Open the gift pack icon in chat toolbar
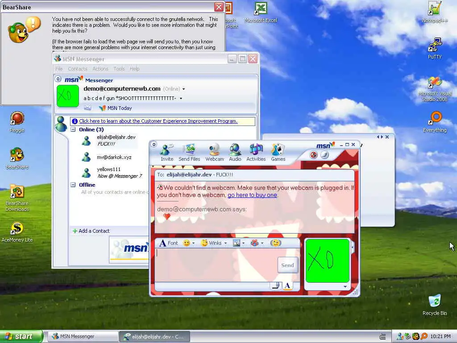This screenshot has height=343, width=457. tap(254, 243)
